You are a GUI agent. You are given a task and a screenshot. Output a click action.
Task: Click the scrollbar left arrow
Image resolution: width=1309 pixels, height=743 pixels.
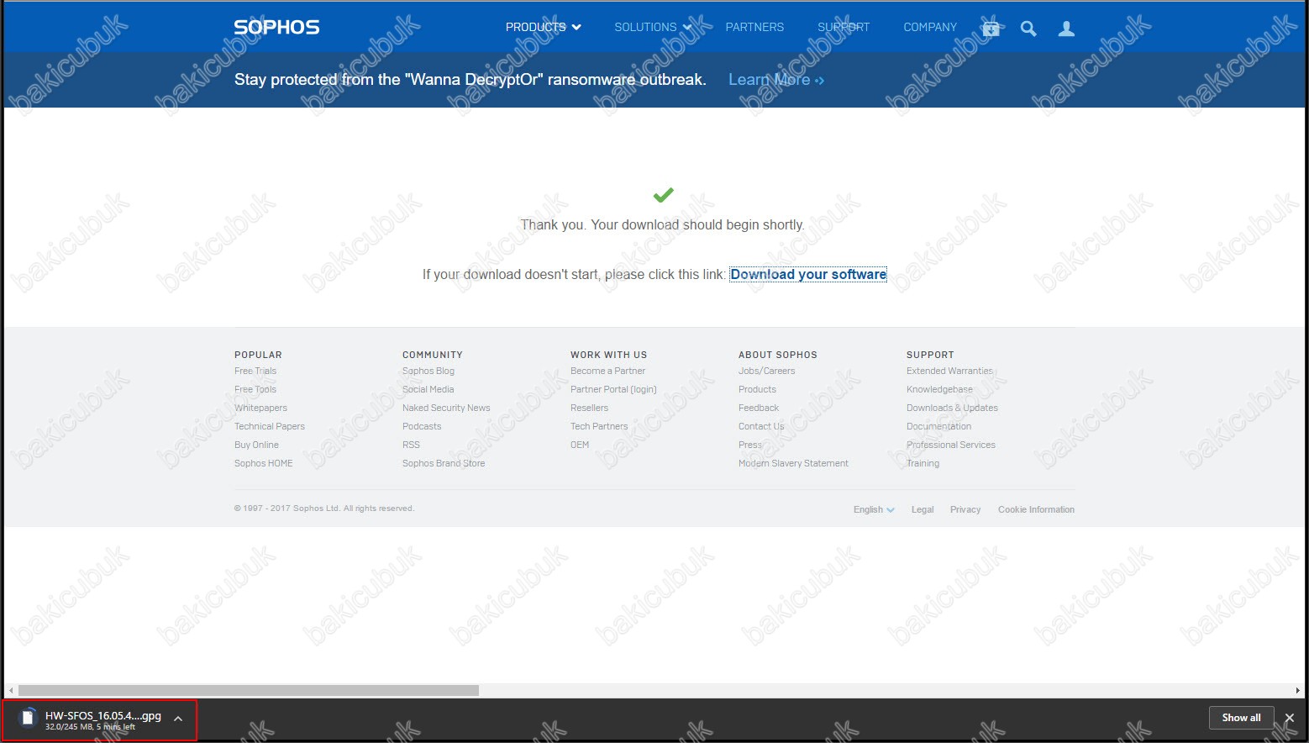[x=11, y=690]
